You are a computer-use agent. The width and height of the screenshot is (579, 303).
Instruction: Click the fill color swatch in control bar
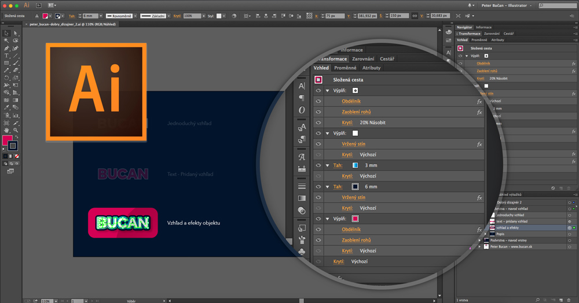(x=45, y=16)
